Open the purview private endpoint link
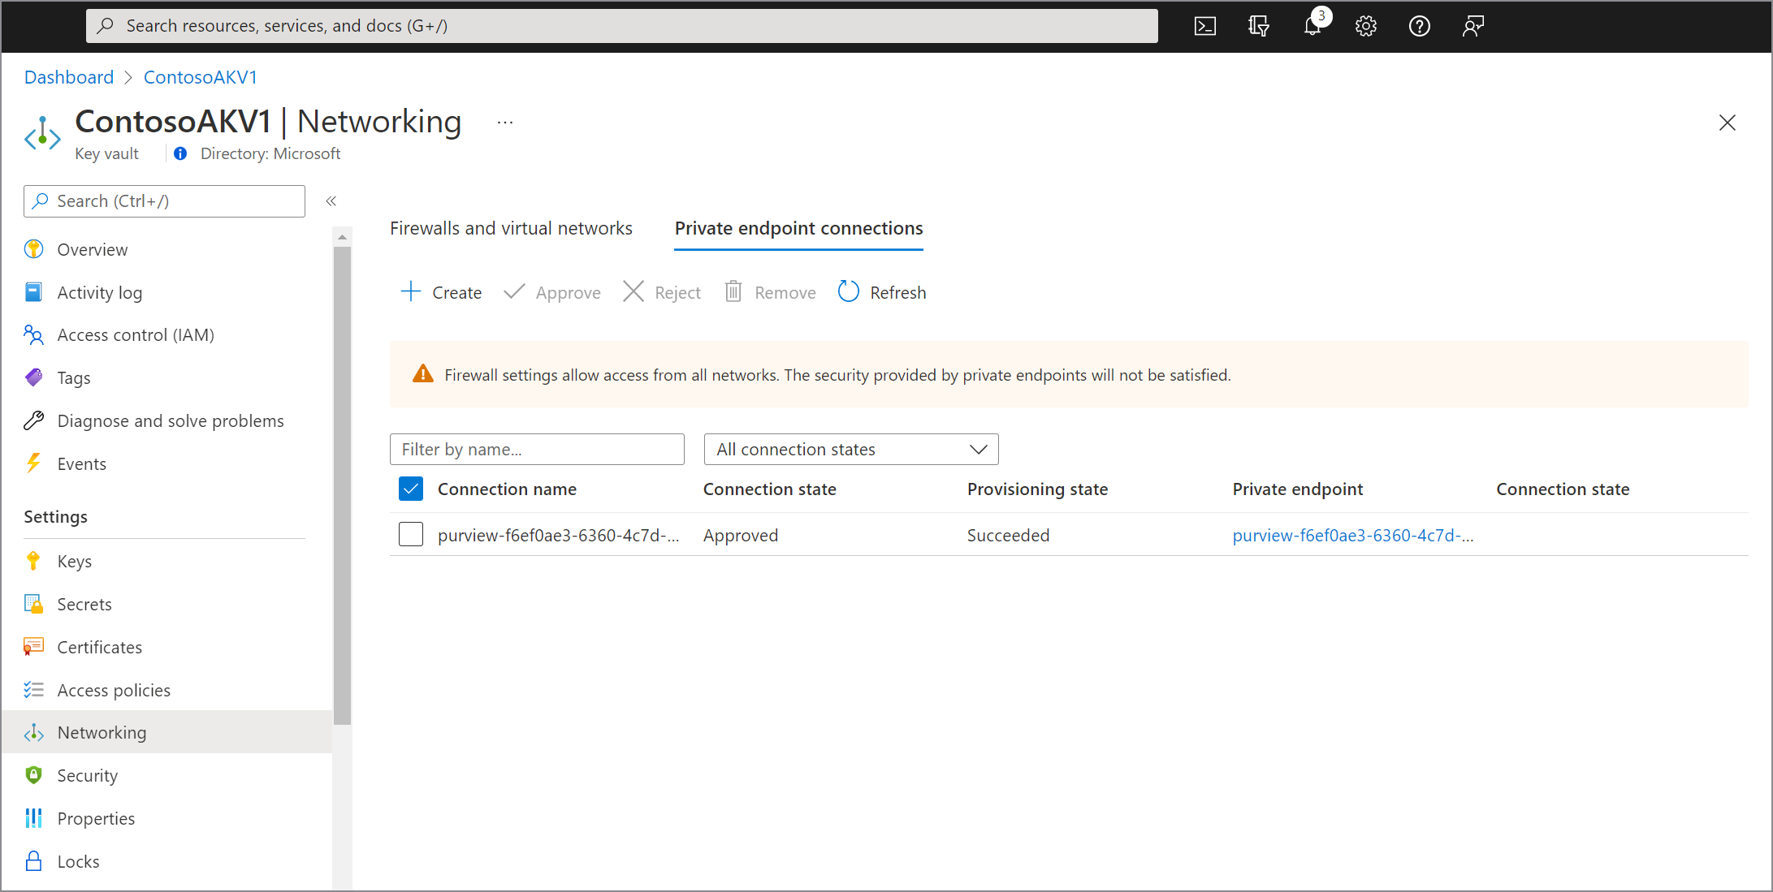The image size is (1773, 892). [1352, 535]
